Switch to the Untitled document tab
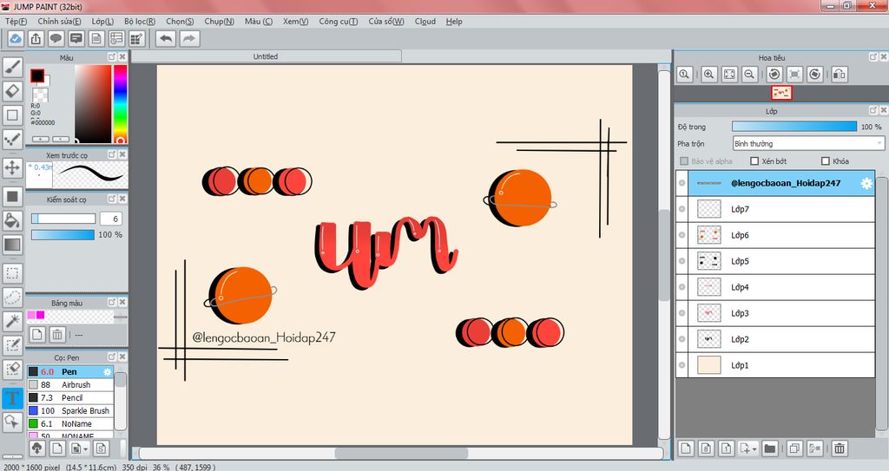 coord(266,56)
